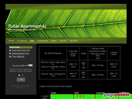Click the Tollár Apartmanház site title
Viewport: 132px width, 99px height.
(x=27, y=26)
